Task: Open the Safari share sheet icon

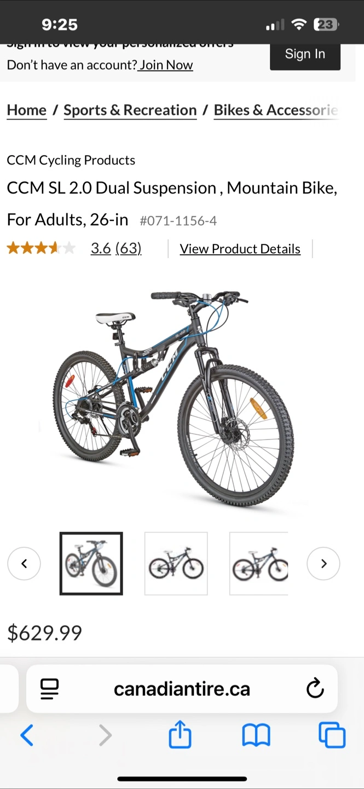Action: (180, 734)
